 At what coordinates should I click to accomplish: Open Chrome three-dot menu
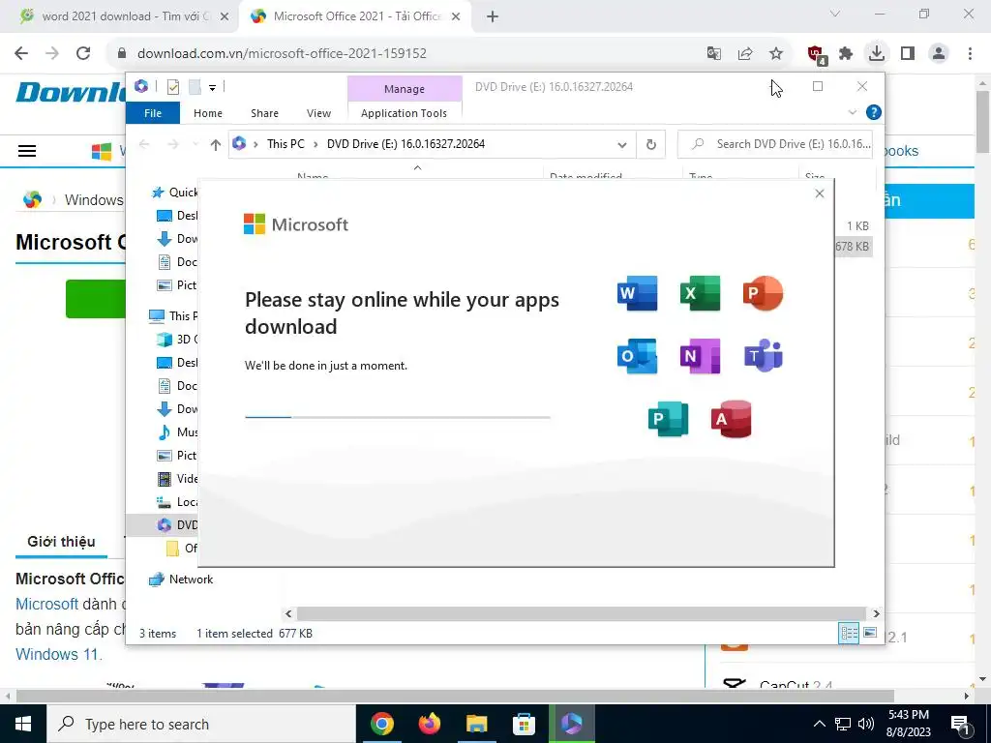point(970,53)
